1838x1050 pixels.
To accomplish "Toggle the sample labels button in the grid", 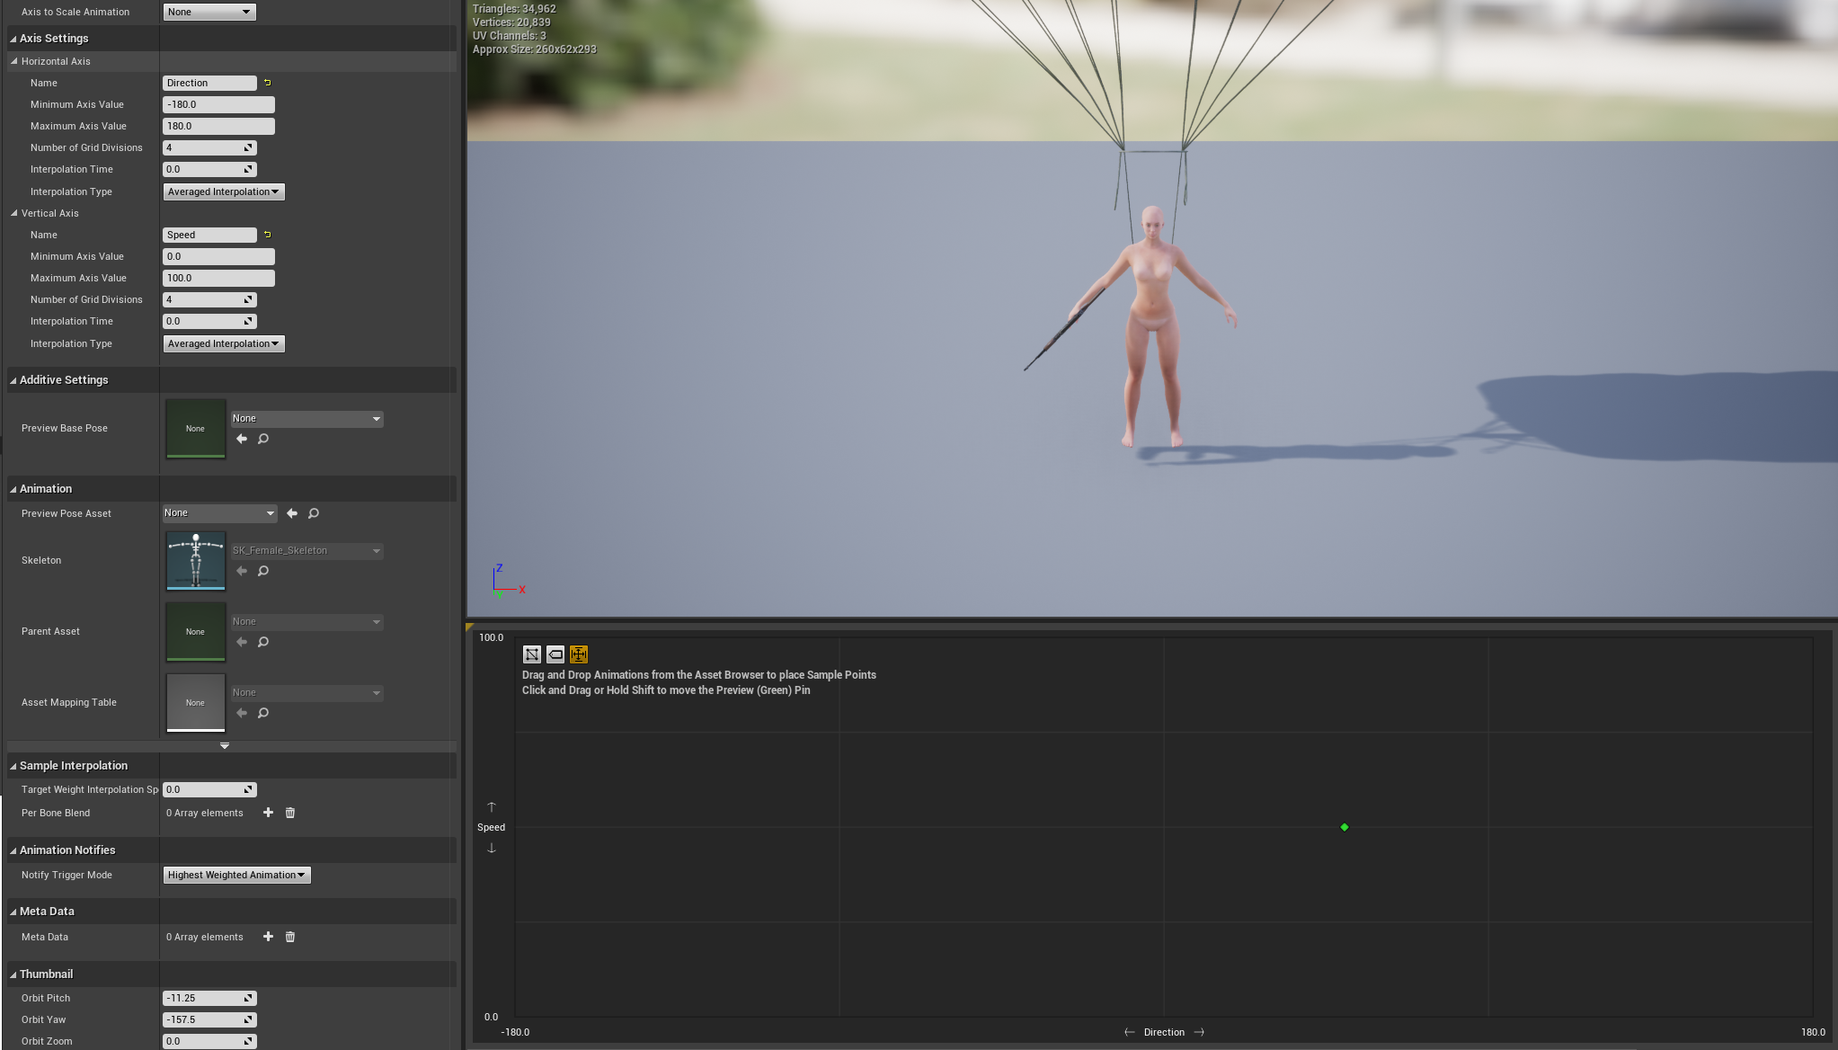I will (555, 654).
